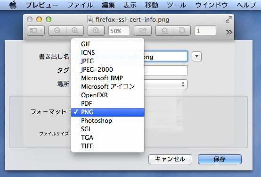Click the actual size zoom icon

pos(96,31)
